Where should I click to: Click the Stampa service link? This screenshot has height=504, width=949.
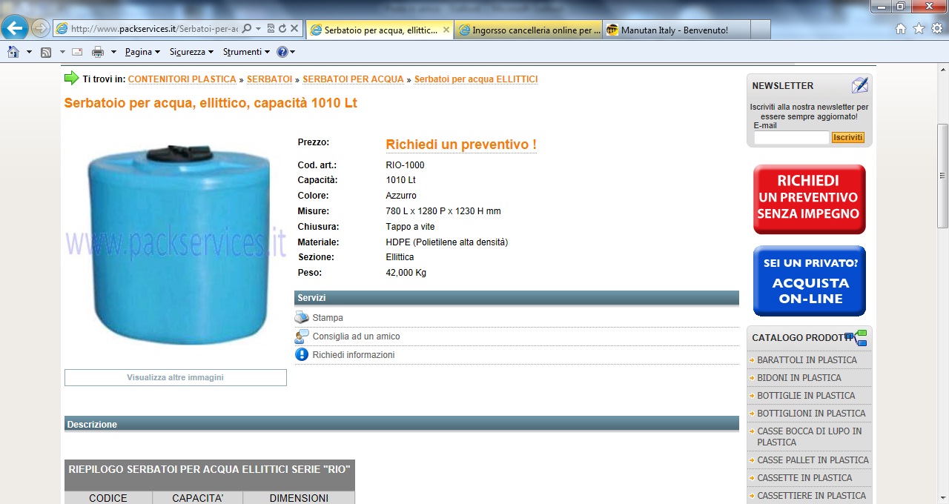[x=328, y=318]
